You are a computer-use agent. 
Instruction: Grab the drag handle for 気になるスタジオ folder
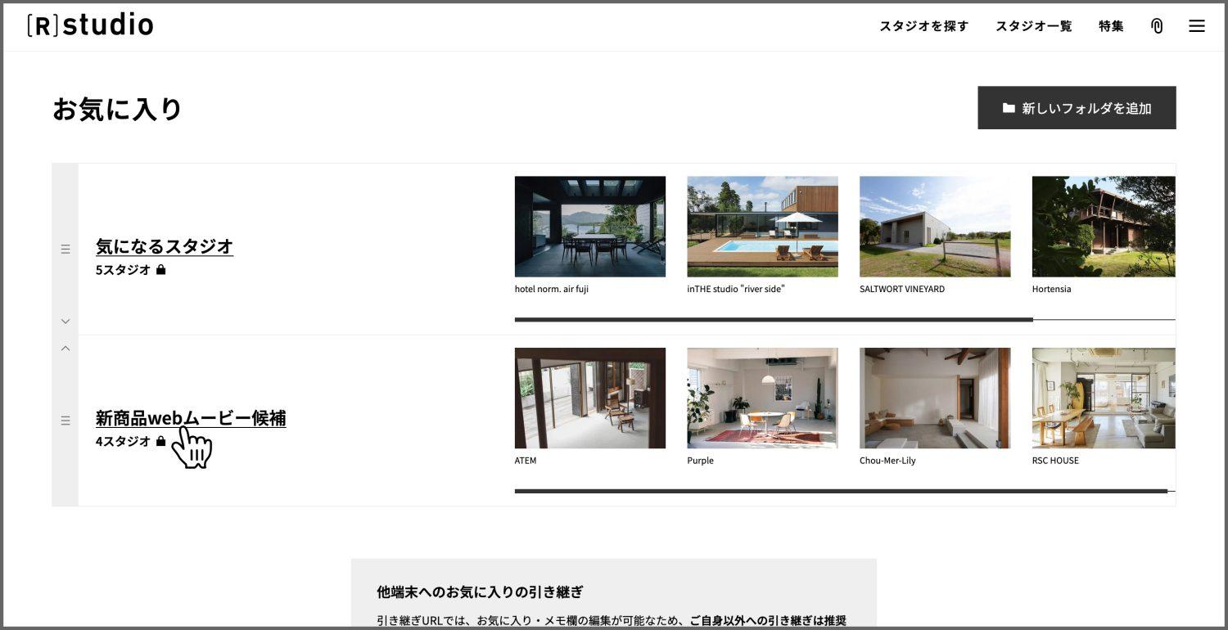65,250
